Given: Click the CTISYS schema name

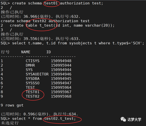Looking at the screenshot, I should [33, 61].
